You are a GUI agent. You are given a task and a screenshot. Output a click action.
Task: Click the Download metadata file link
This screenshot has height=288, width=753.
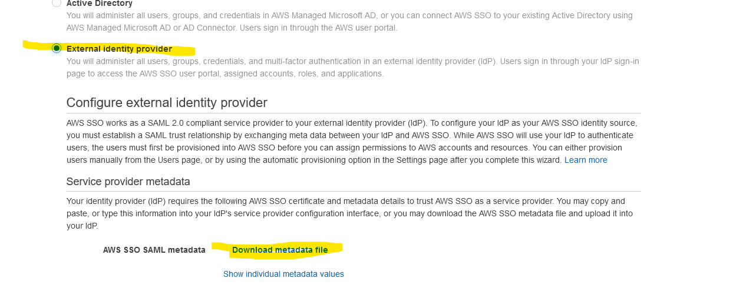(x=280, y=250)
